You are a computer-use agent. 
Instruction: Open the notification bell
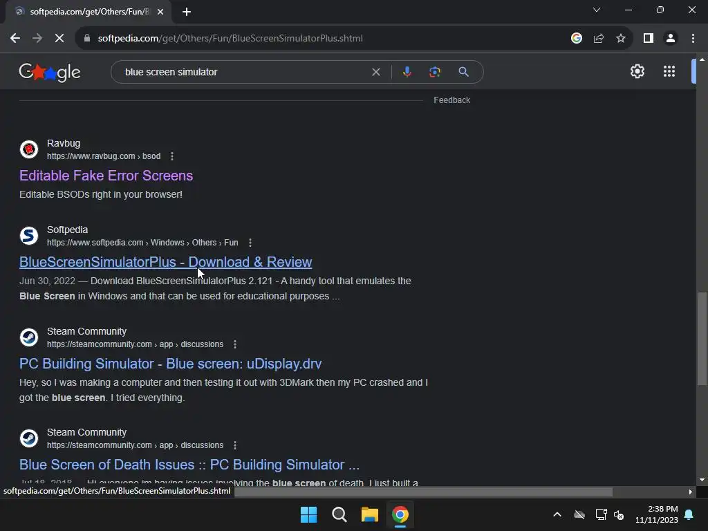pyautogui.click(x=689, y=514)
